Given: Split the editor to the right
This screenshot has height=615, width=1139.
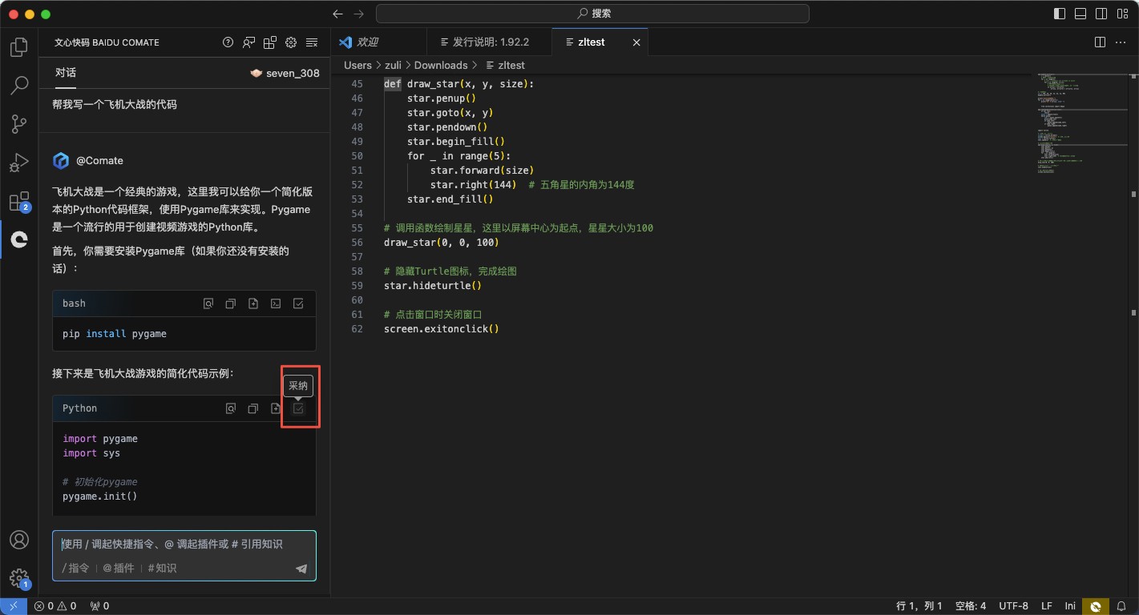Looking at the screenshot, I should point(1100,42).
